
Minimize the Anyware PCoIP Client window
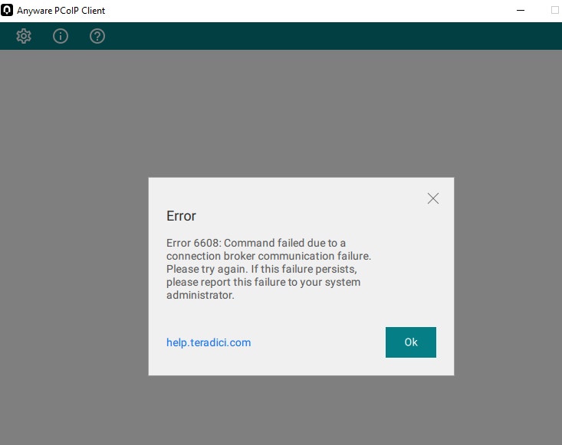click(521, 11)
